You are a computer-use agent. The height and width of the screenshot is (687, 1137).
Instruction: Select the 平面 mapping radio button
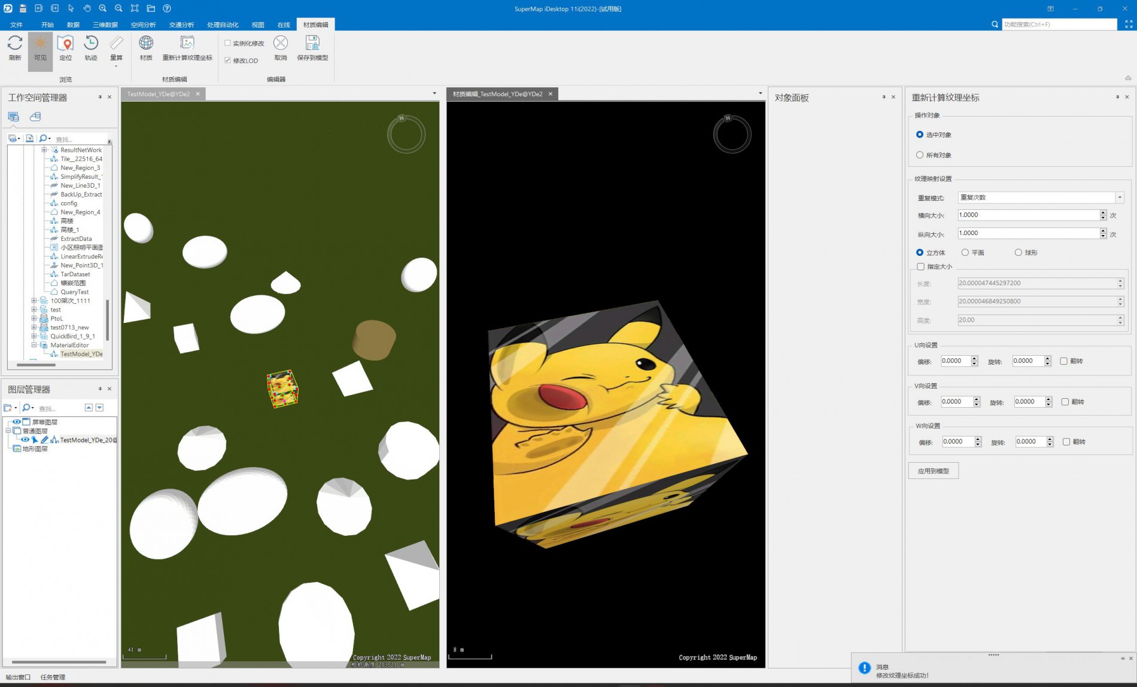pyautogui.click(x=965, y=252)
